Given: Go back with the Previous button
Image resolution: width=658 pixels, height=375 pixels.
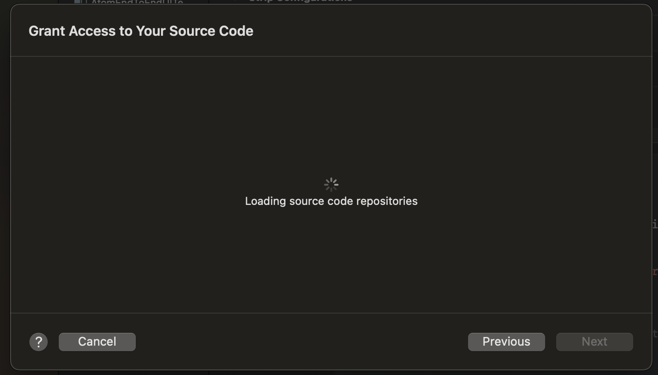Looking at the screenshot, I should (x=507, y=342).
